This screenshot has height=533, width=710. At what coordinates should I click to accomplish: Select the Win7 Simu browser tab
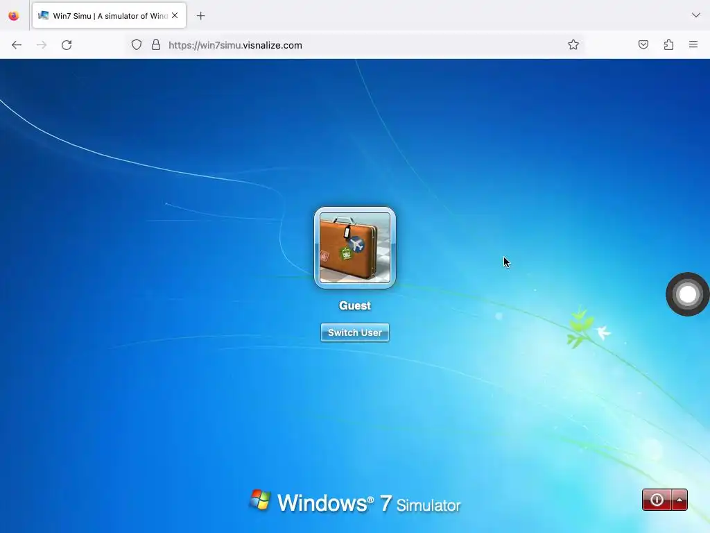point(109,15)
